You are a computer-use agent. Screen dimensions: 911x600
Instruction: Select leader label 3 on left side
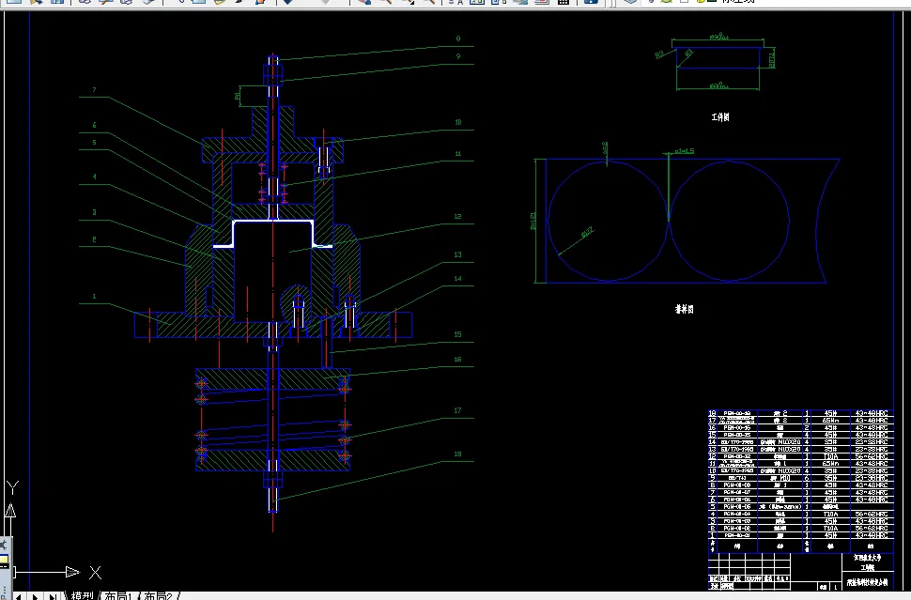94,212
